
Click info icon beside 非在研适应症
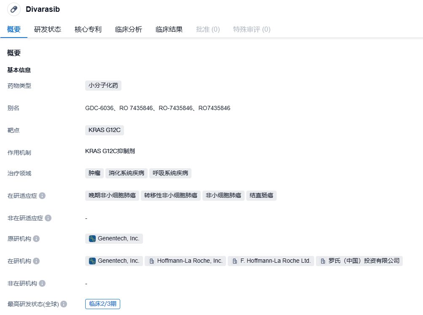(x=48, y=218)
